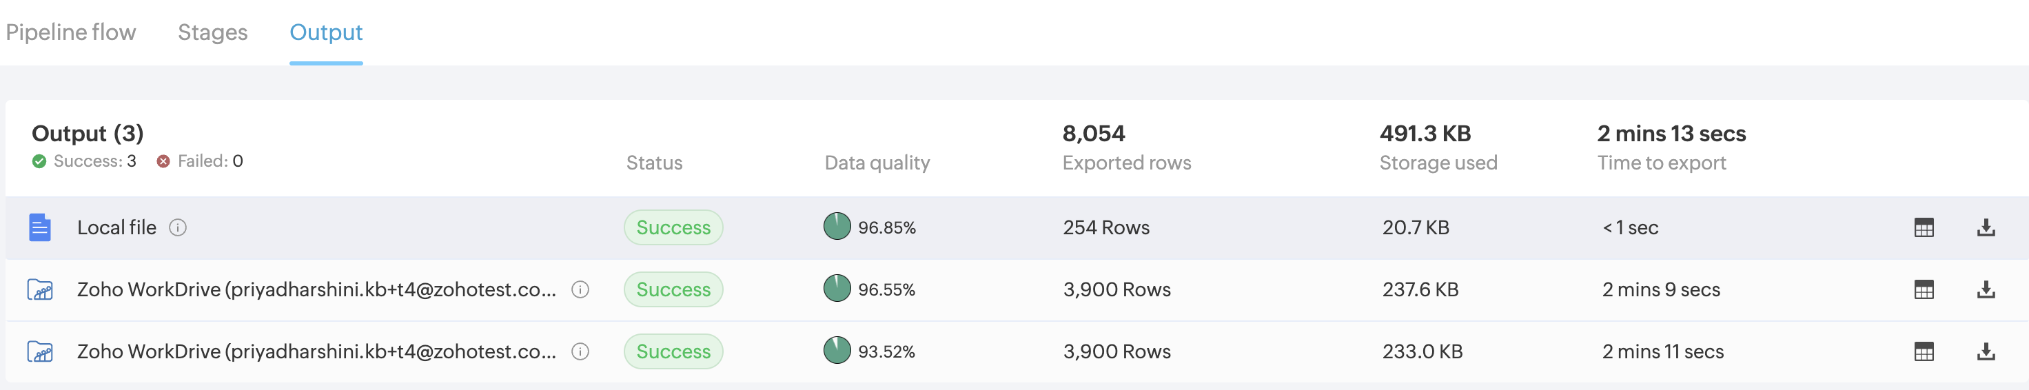Open the Local file output name

[116, 227]
